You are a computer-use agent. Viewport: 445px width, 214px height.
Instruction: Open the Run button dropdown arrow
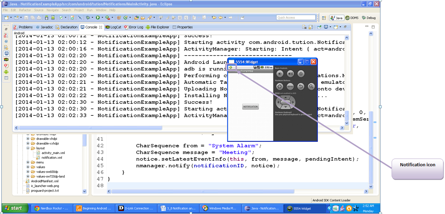[102, 18]
